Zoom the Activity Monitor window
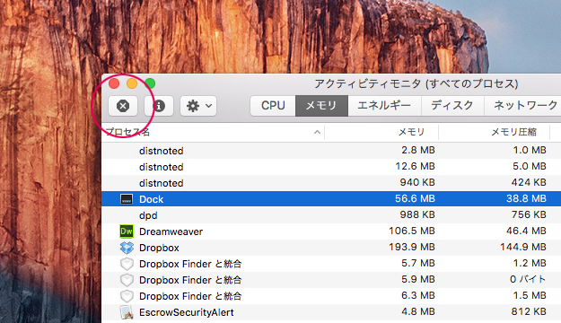This screenshot has height=323, width=561. 150,83
